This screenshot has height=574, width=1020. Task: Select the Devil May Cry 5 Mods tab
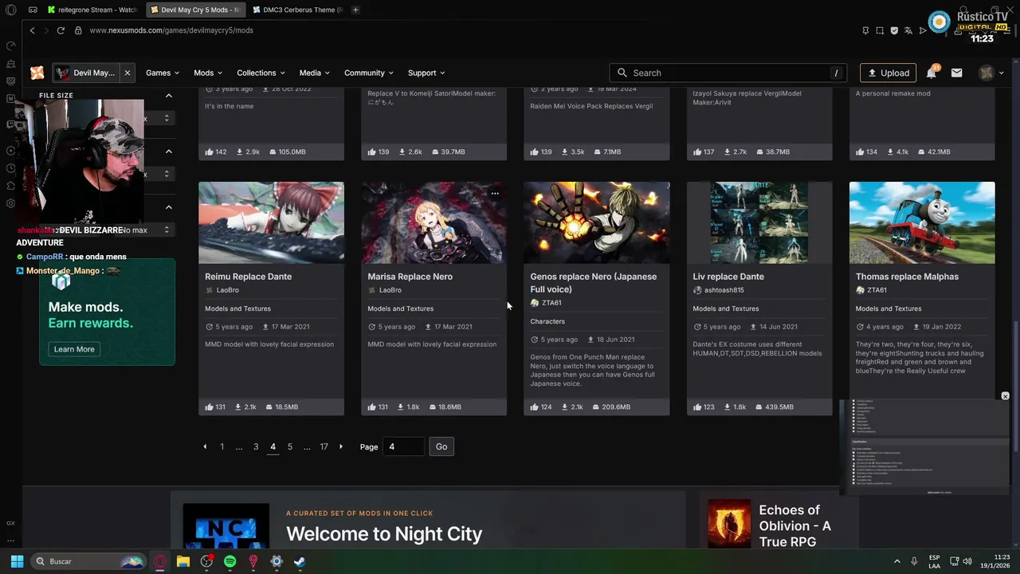[x=194, y=10]
